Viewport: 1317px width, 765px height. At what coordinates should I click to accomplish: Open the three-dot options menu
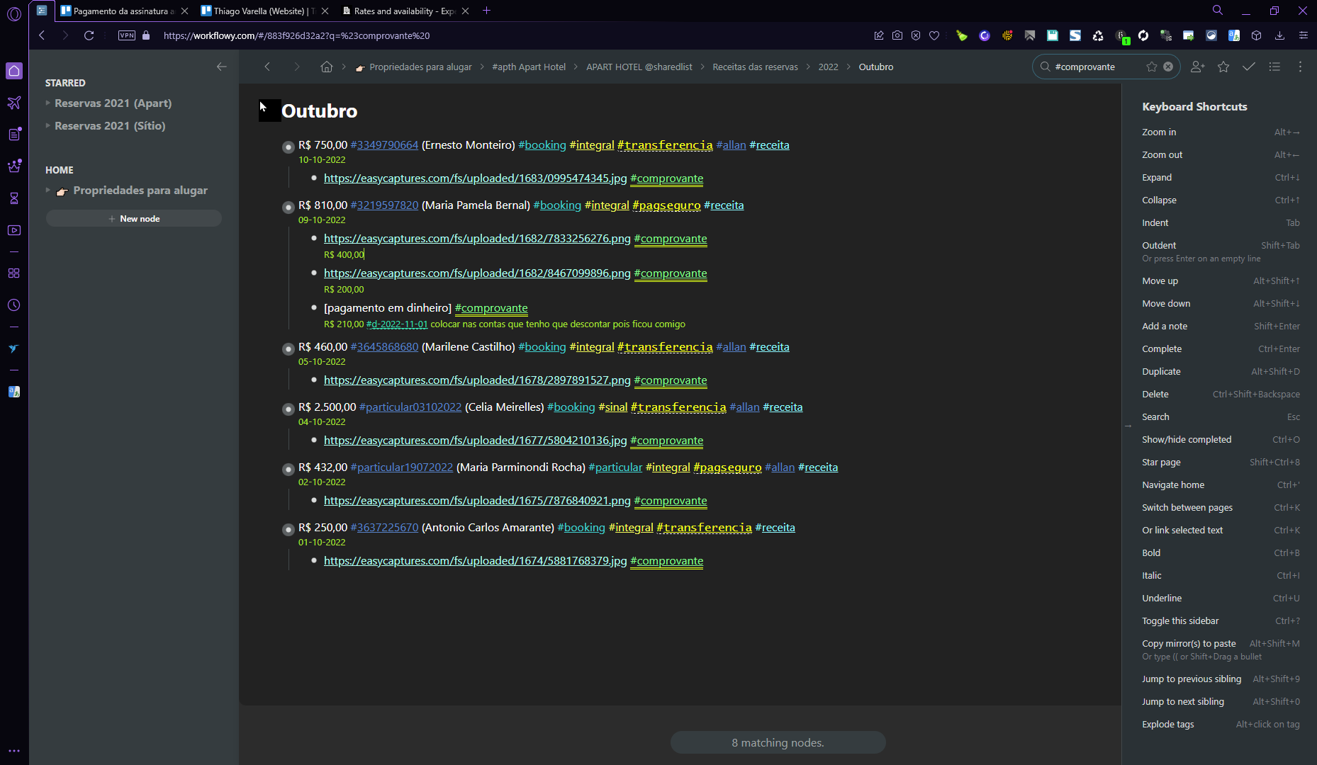click(1300, 67)
